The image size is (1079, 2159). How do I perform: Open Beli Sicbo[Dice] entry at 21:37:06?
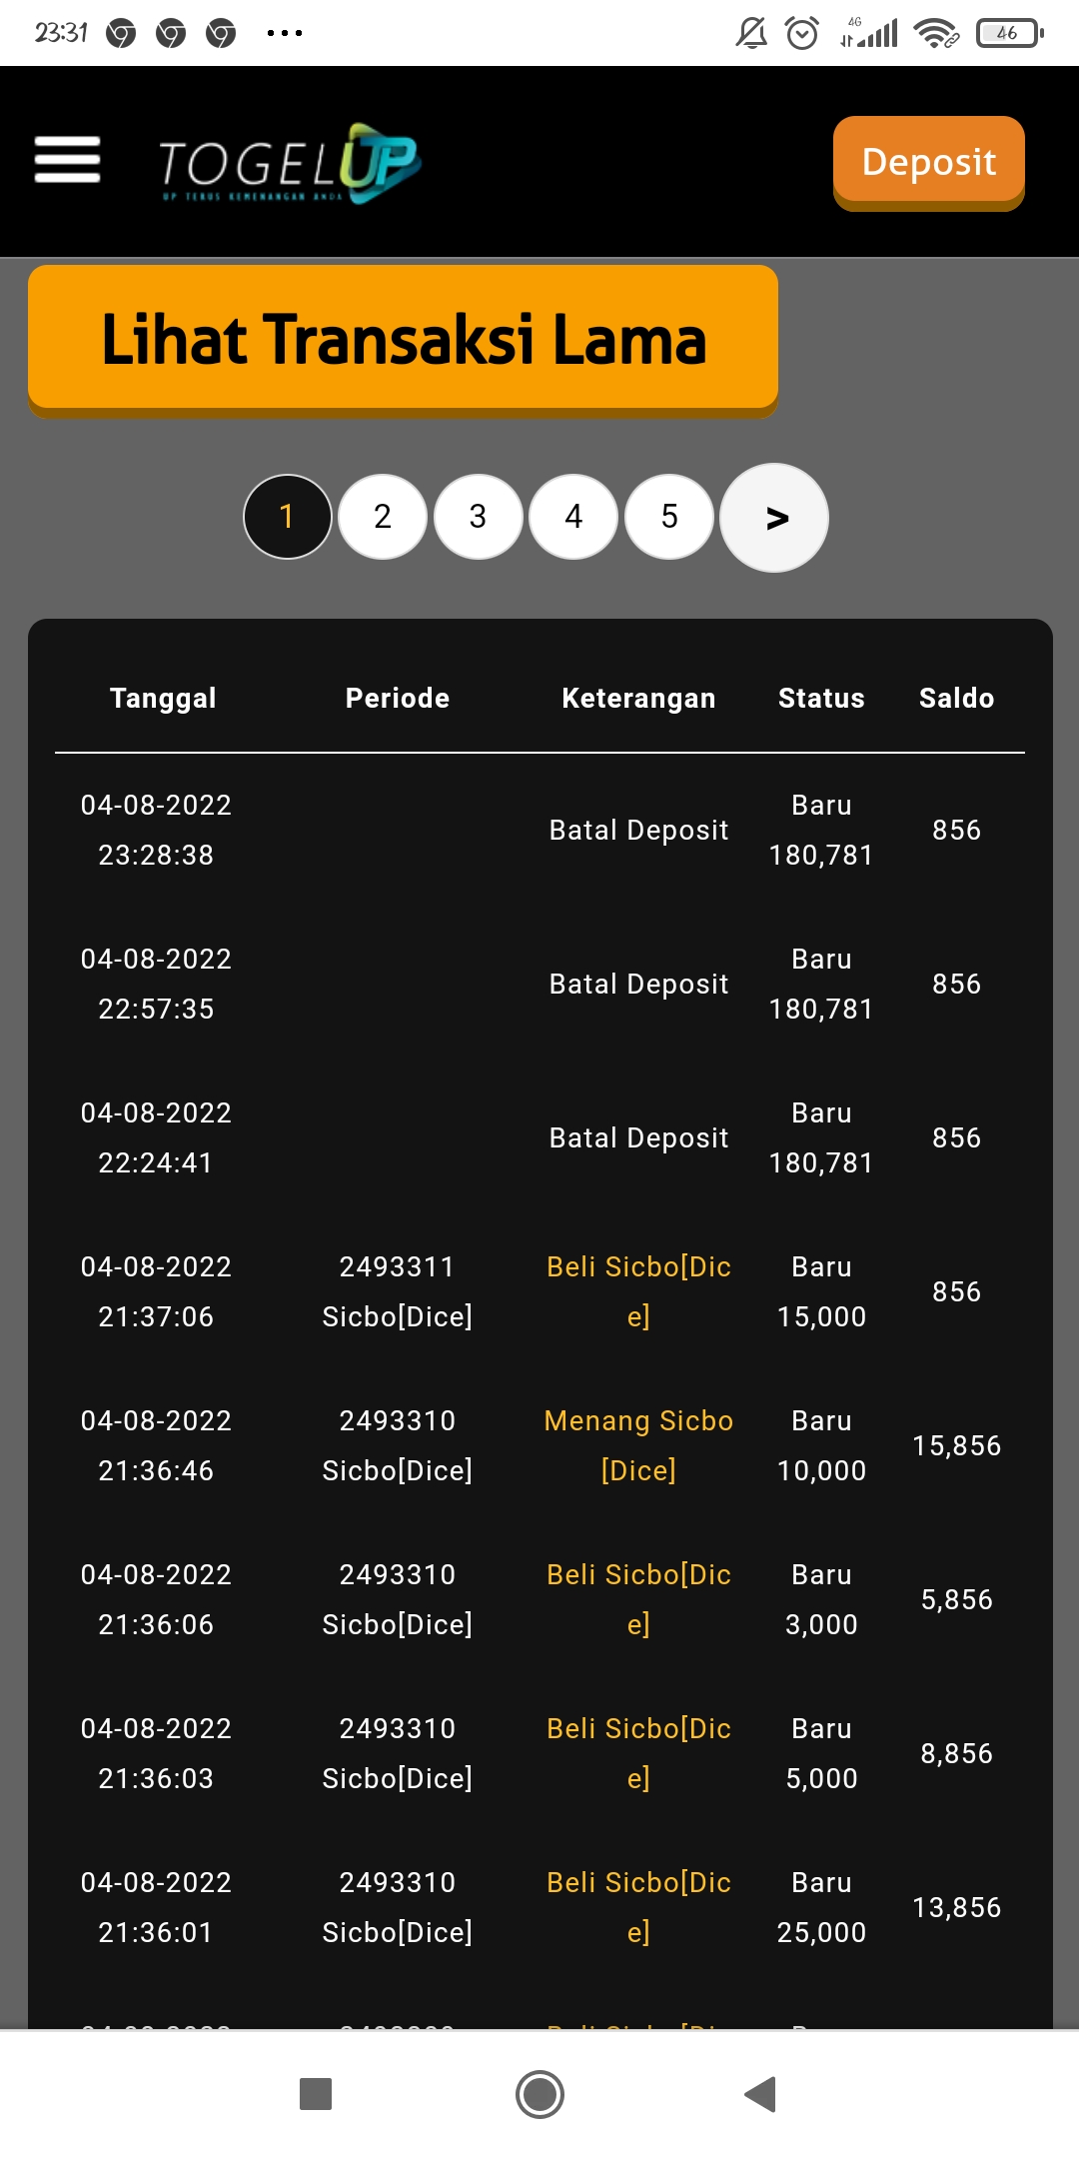638,1291
